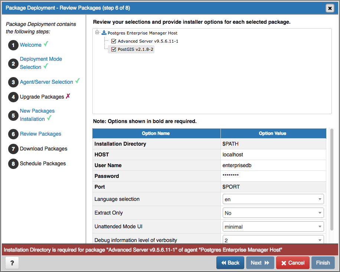Uncheck the Advanced Server v9.5.6.11-1 checkbox
The width and height of the screenshot is (340, 272).
(x=114, y=41)
